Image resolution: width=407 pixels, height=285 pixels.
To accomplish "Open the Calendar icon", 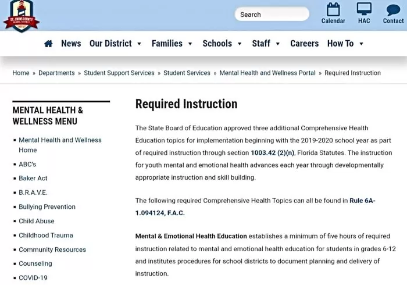I will point(333,9).
